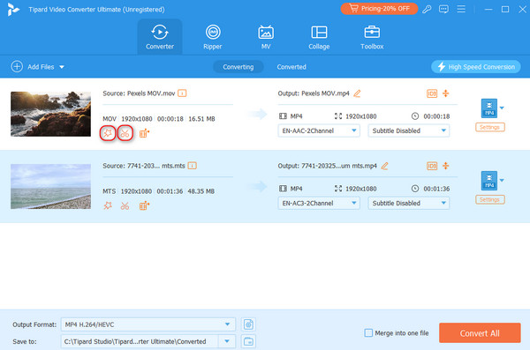Screen dimensions: 530x350
Task: Open the Save to folder icon
Action: [248, 341]
